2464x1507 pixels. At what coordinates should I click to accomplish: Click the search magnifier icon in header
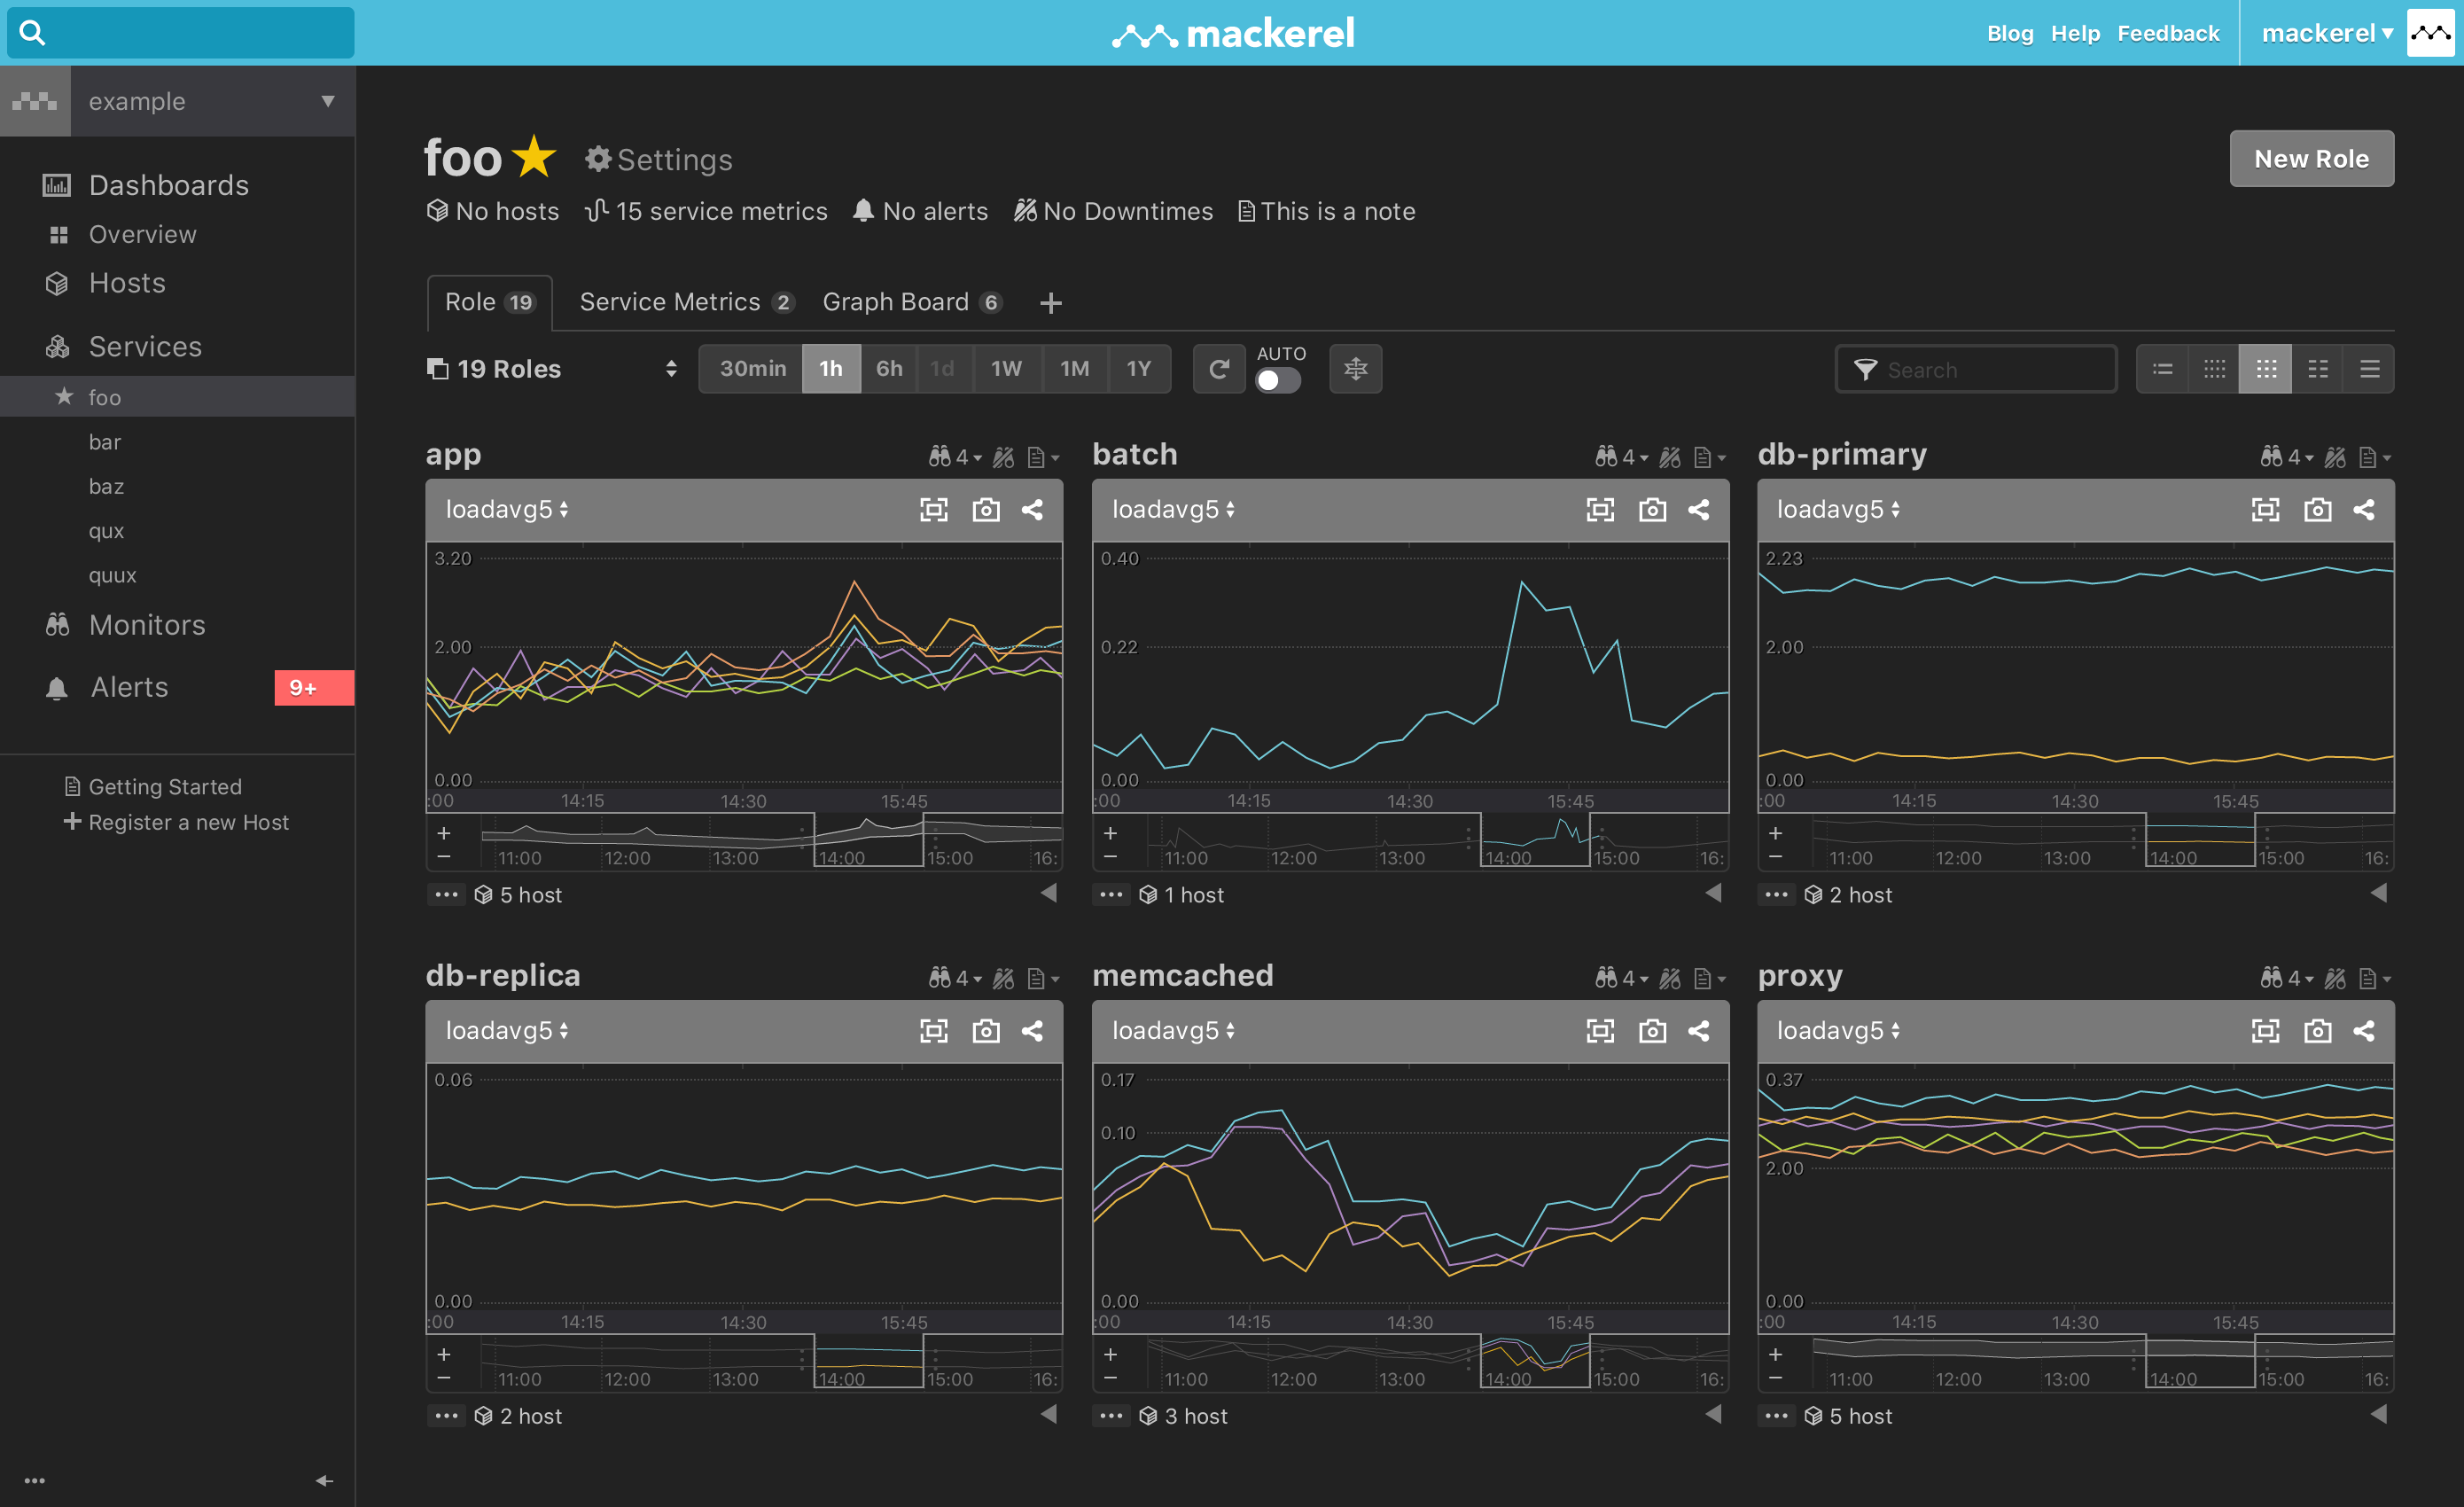coord(32,33)
